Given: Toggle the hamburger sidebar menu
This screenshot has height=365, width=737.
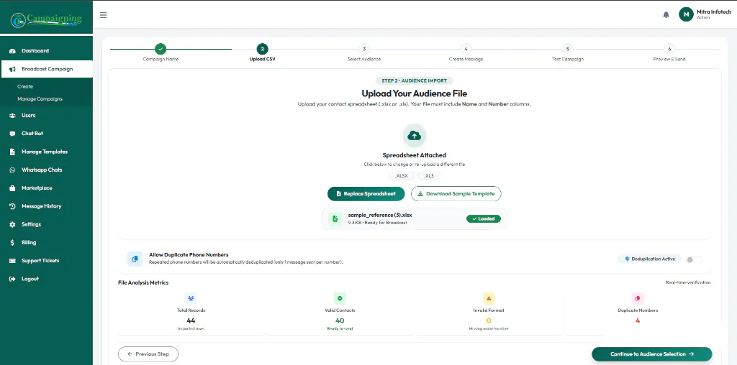Looking at the screenshot, I should coord(104,15).
